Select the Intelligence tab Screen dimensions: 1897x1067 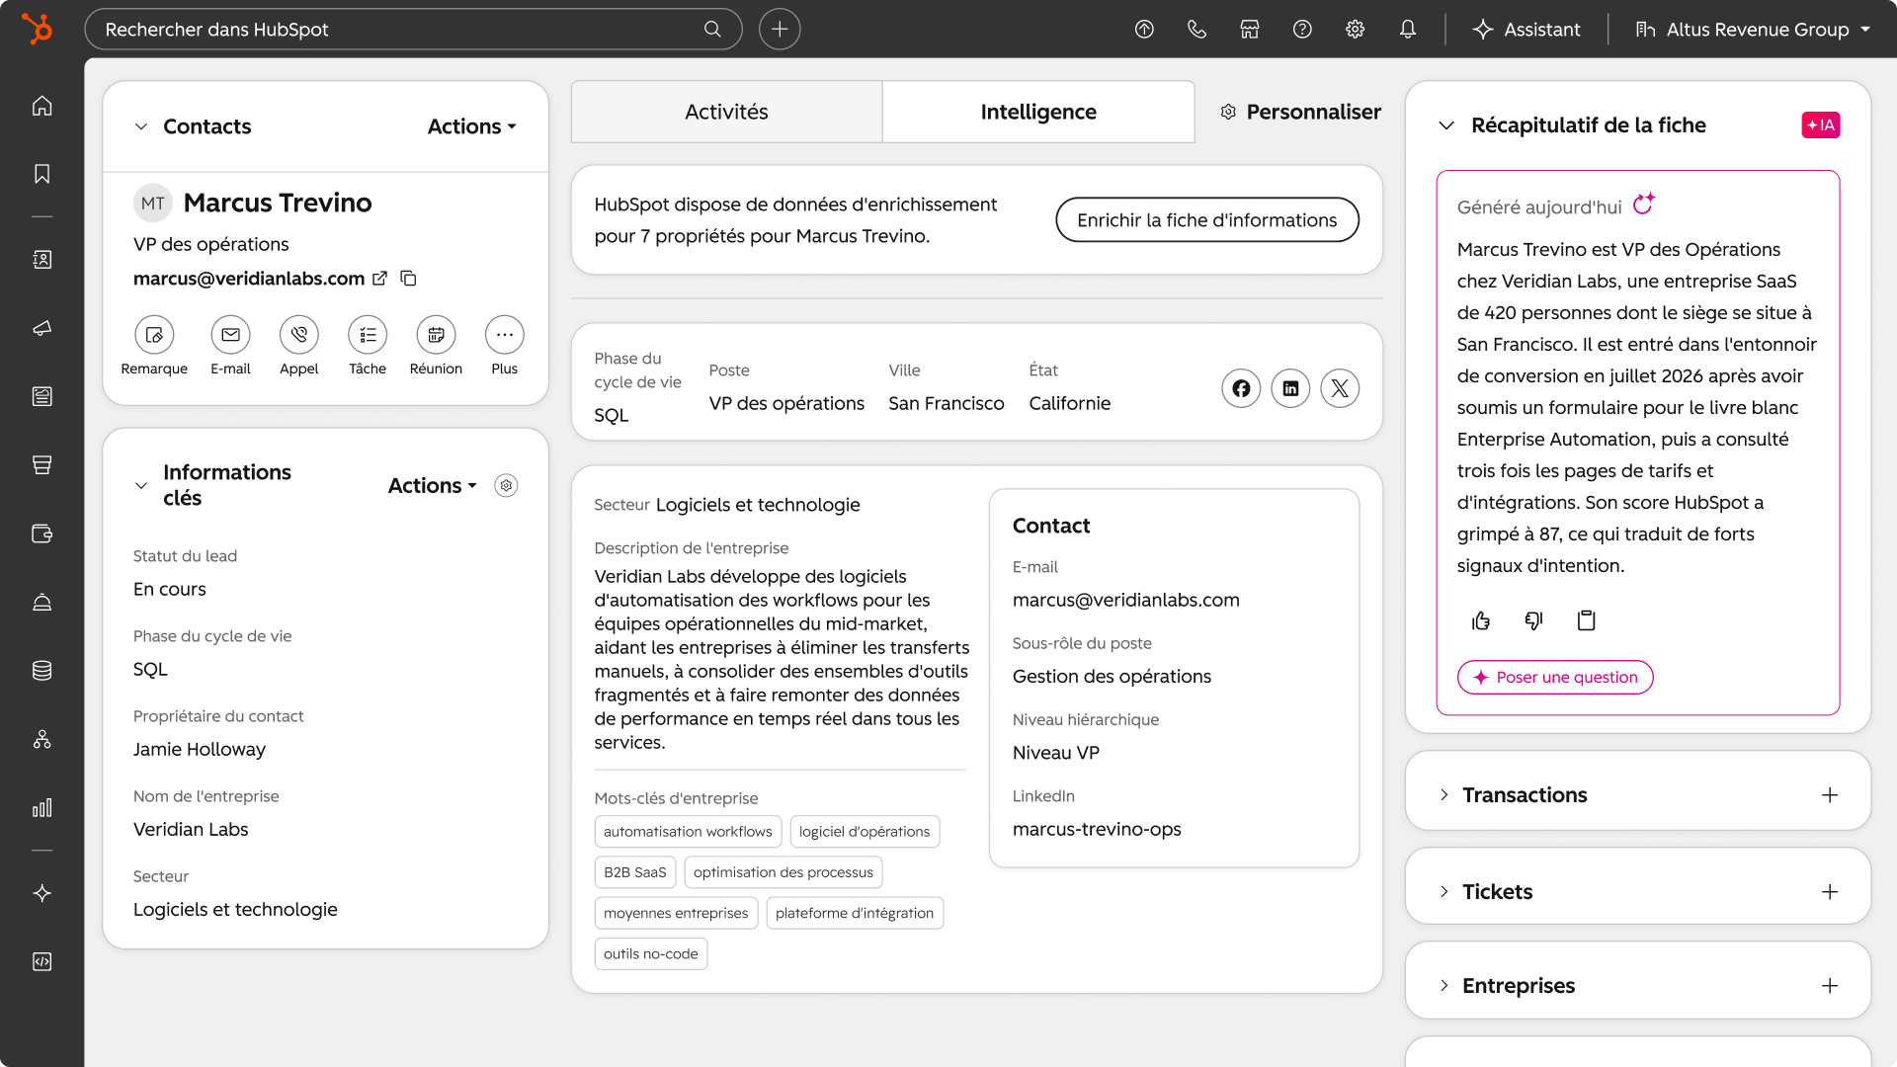[1038, 112]
